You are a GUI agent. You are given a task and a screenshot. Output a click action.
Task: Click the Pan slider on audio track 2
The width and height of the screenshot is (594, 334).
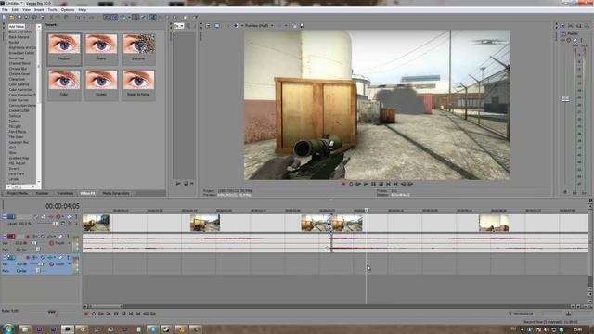click(x=37, y=271)
